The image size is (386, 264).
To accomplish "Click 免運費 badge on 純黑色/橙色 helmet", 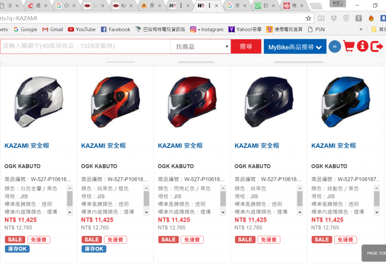I will 115,240.
